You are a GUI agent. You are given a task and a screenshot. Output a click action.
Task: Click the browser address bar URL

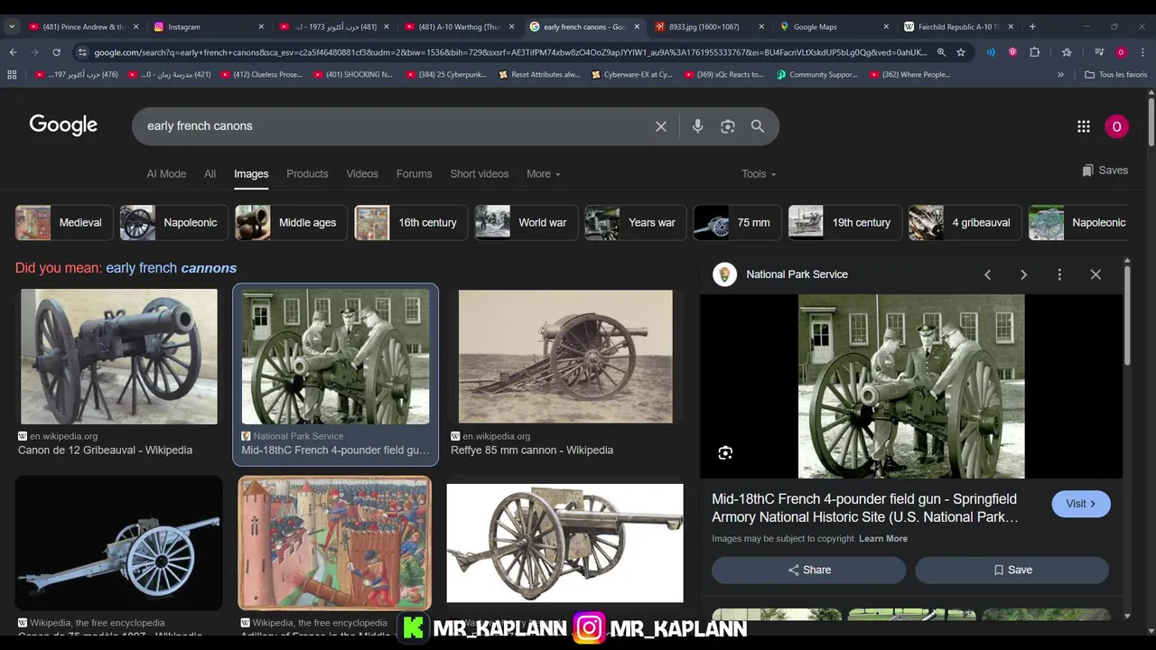510,52
